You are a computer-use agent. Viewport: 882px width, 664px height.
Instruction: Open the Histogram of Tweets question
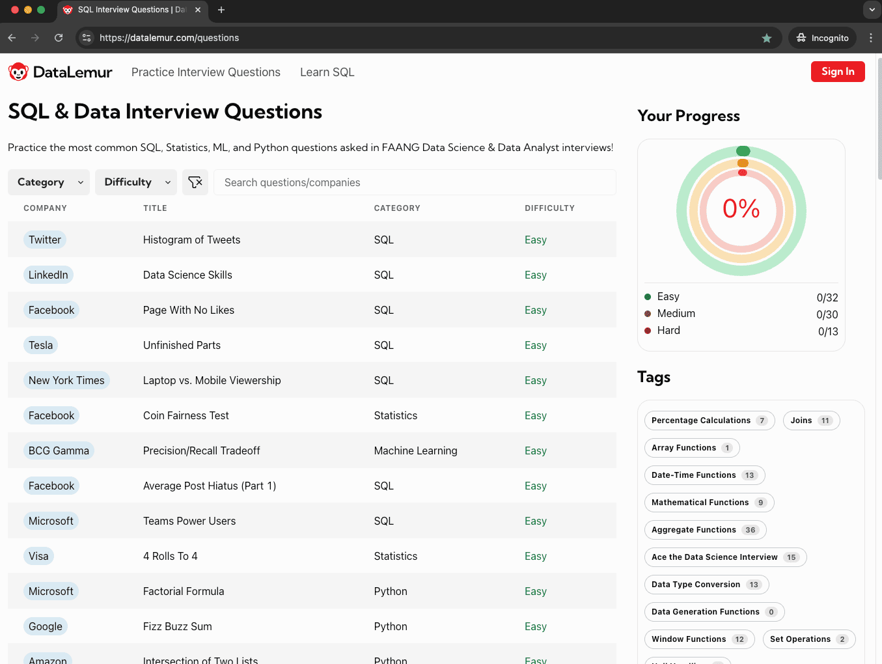191,240
